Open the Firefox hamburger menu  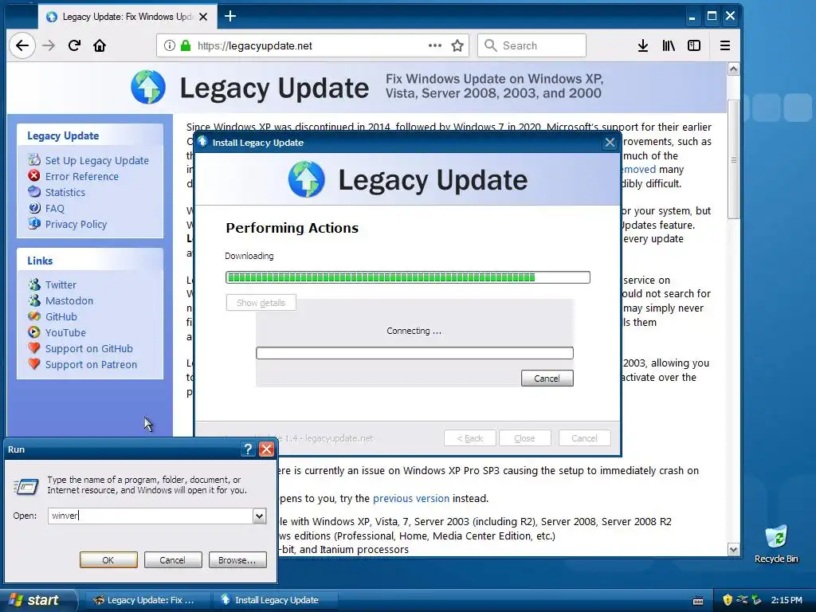pos(725,45)
